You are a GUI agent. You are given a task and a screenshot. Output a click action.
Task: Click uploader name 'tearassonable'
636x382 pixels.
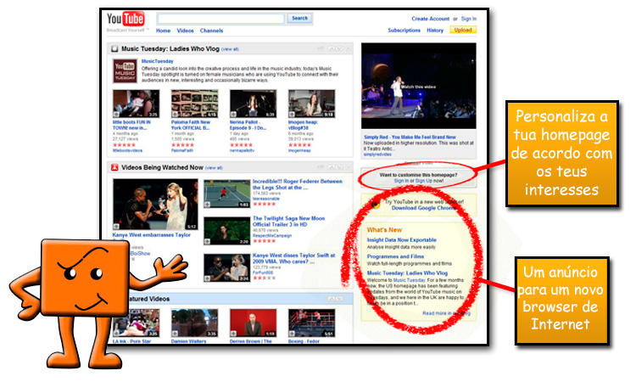tap(265, 199)
